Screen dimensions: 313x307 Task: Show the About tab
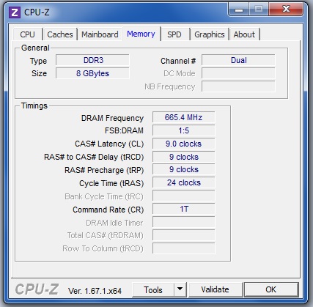(x=244, y=34)
